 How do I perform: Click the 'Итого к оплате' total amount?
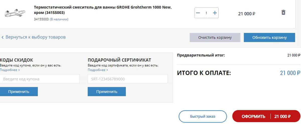(290, 73)
